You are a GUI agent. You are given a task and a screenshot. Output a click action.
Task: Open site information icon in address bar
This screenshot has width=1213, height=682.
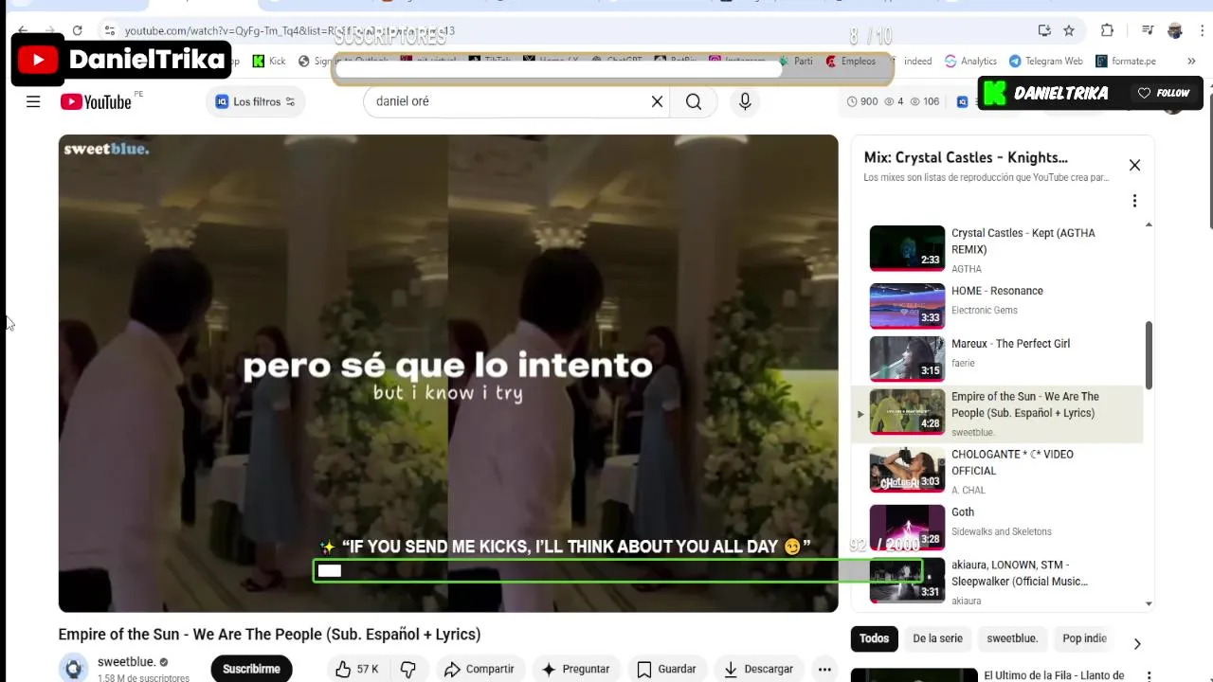(110, 30)
